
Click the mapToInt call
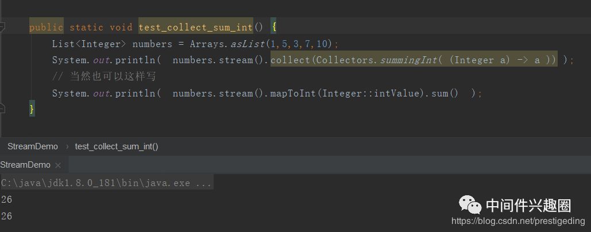point(293,94)
